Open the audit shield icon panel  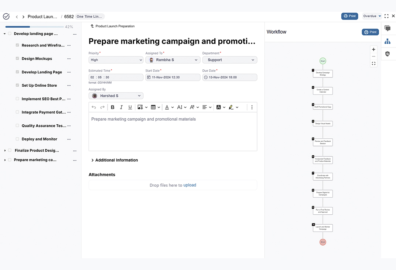(388, 54)
